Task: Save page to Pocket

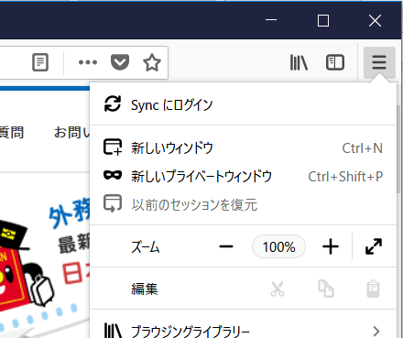Action: coord(120,62)
